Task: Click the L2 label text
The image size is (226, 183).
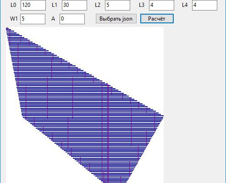Action: (98, 5)
